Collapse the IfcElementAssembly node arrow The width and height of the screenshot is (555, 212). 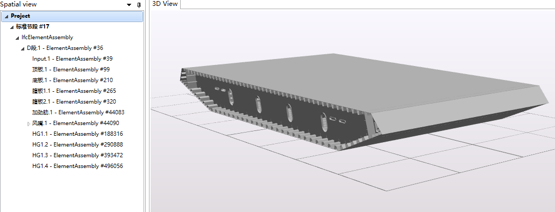[17, 38]
